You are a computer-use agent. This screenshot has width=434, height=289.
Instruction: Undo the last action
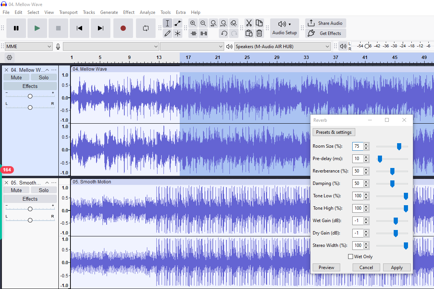pyautogui.click(x=224, y=33)
